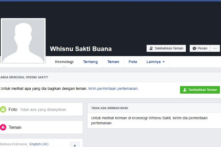Open the three-dot more options button

pos(215,48)
